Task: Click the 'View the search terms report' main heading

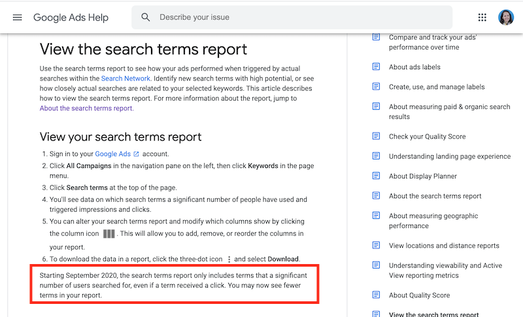Action: pyautogui.click(x=143, y=49)
